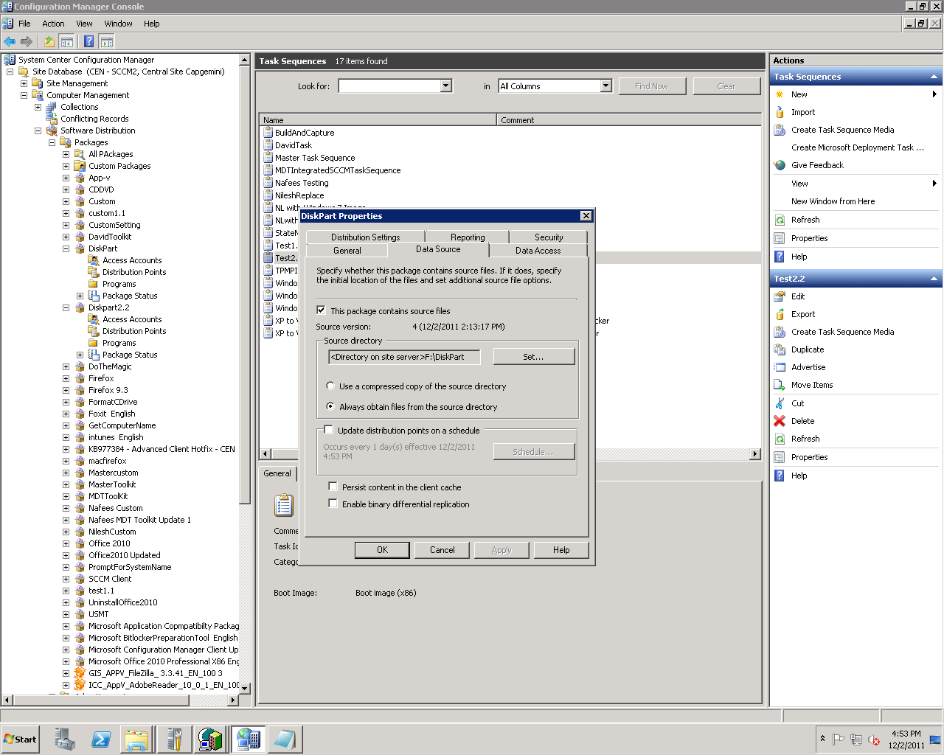Click the Master Task Sequence icon
This screenshot has width=944, height=755.
pos(268,158)
